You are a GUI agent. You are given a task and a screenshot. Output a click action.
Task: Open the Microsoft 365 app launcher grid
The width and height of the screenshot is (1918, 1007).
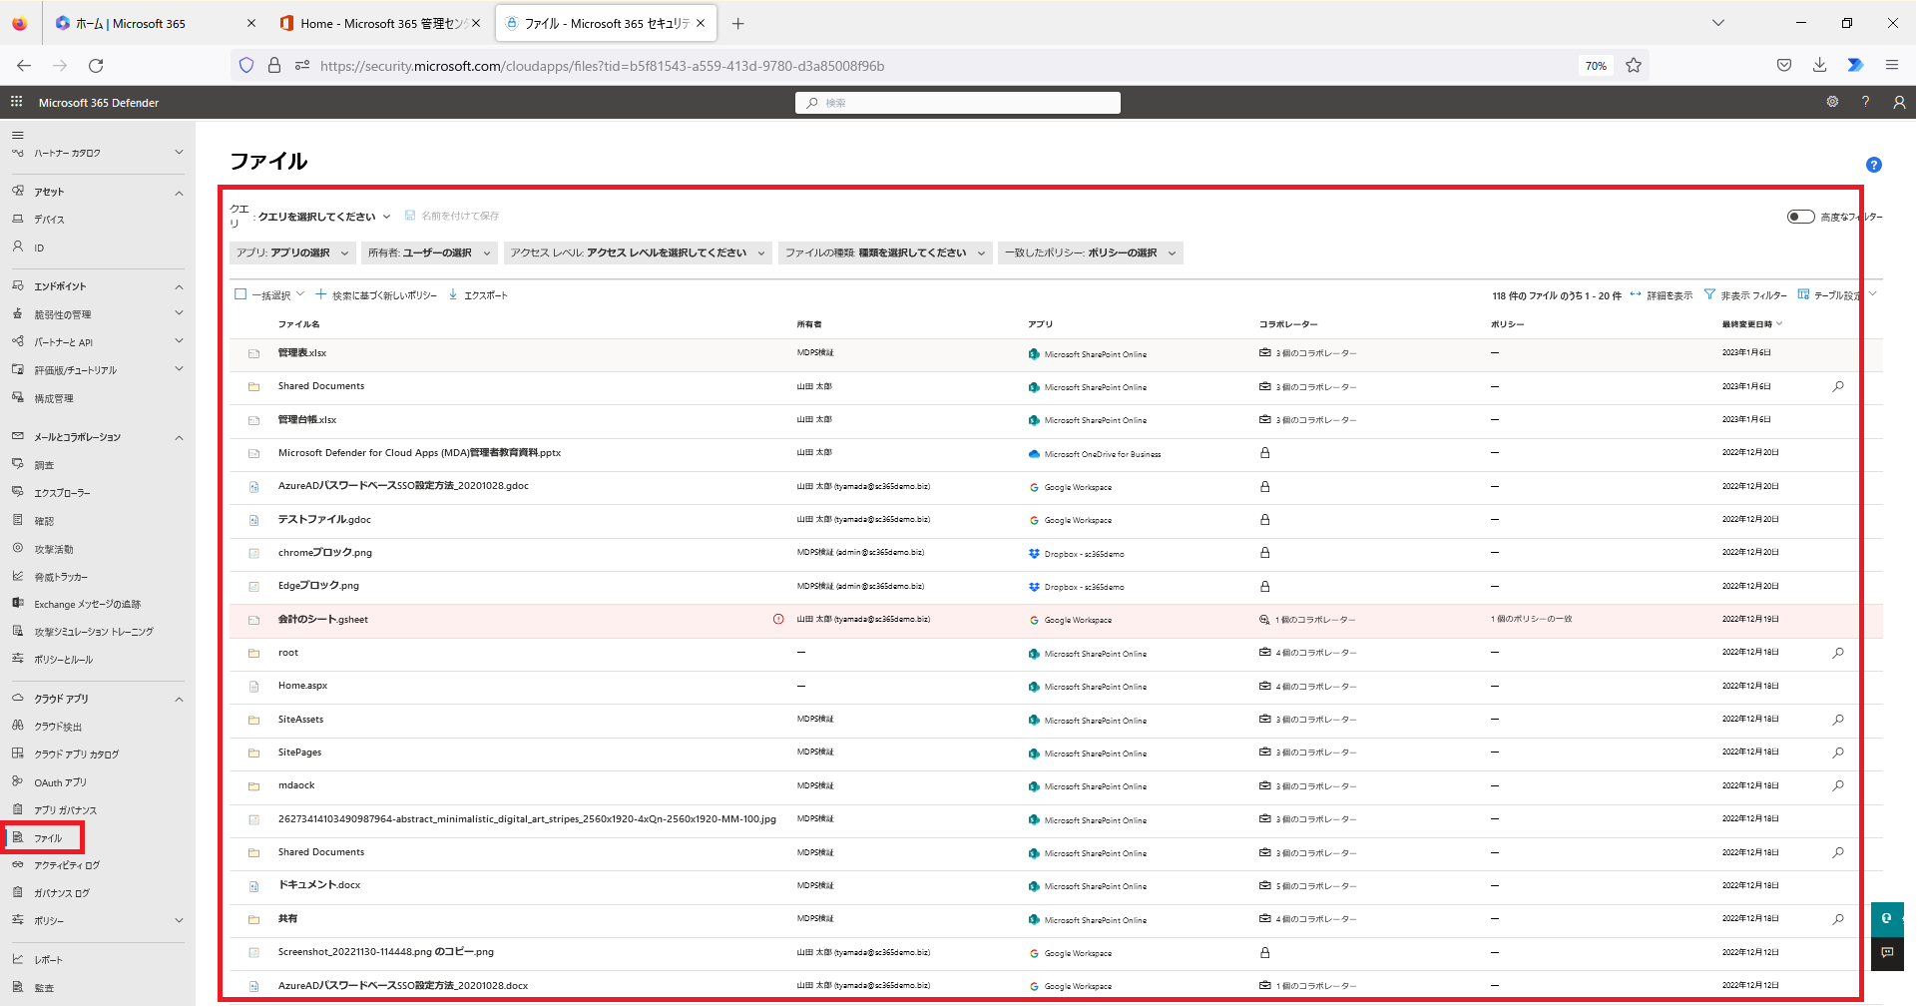(16, 102)
